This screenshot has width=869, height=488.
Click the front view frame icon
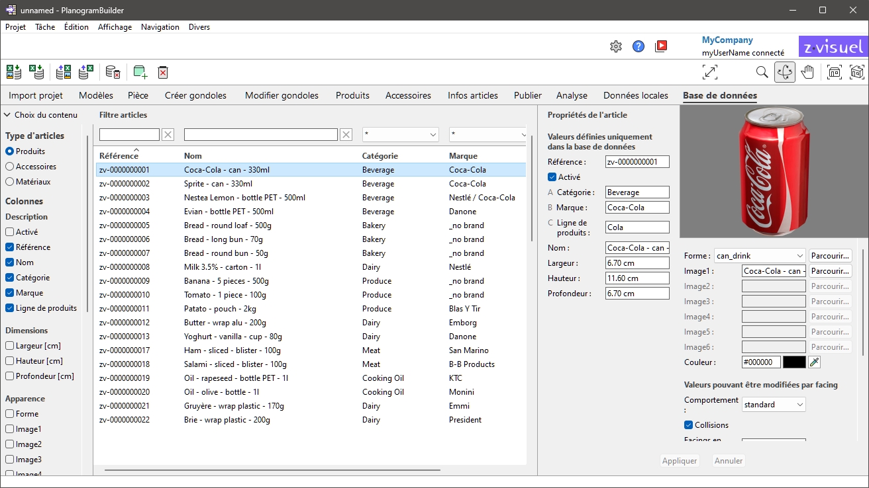pyautogui.click(x=835, y=71)
